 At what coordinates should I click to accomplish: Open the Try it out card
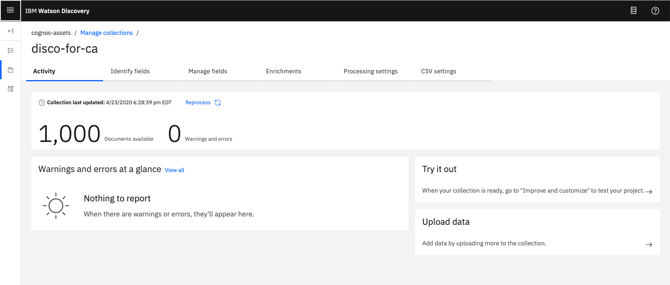pyautogui.click(x=537, y=179)
